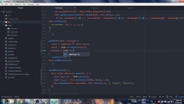Open the Edit menu
Screen dimensions: 184x104
point(6,4)
